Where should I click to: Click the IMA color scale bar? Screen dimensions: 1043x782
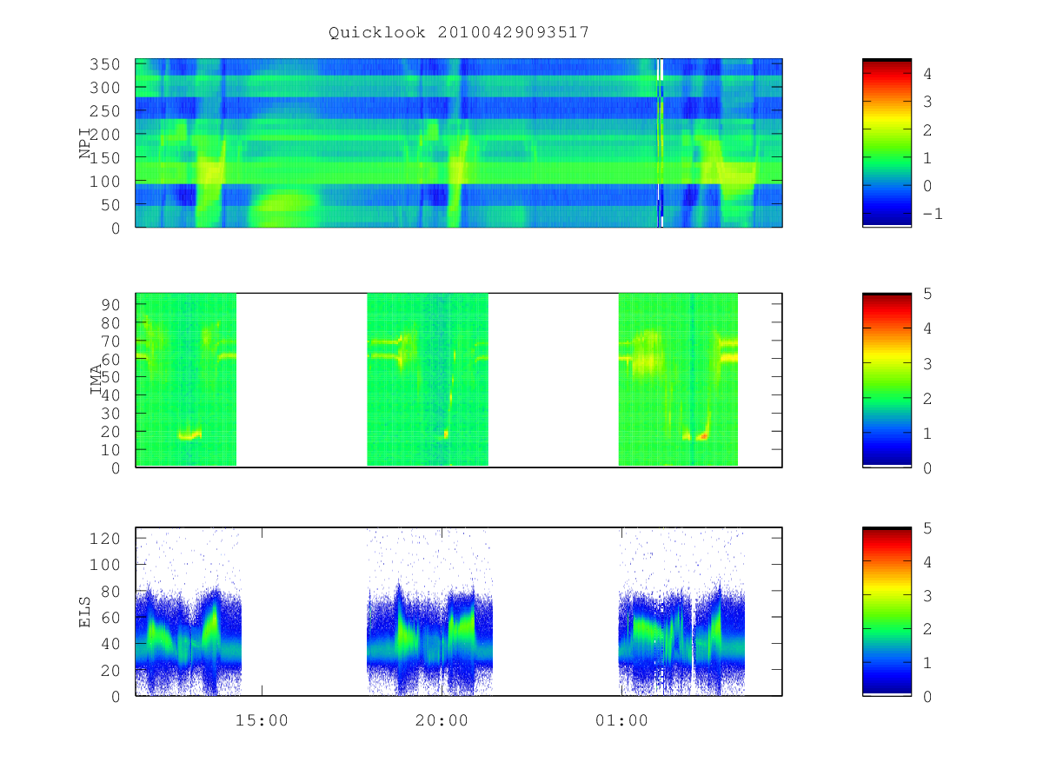tap(887, 380)
